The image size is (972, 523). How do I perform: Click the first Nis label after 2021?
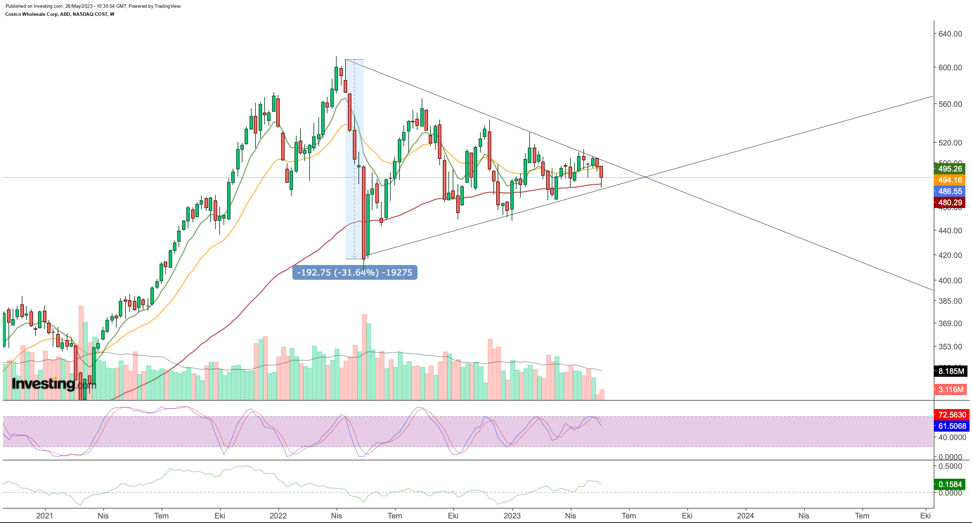[103, 516]
